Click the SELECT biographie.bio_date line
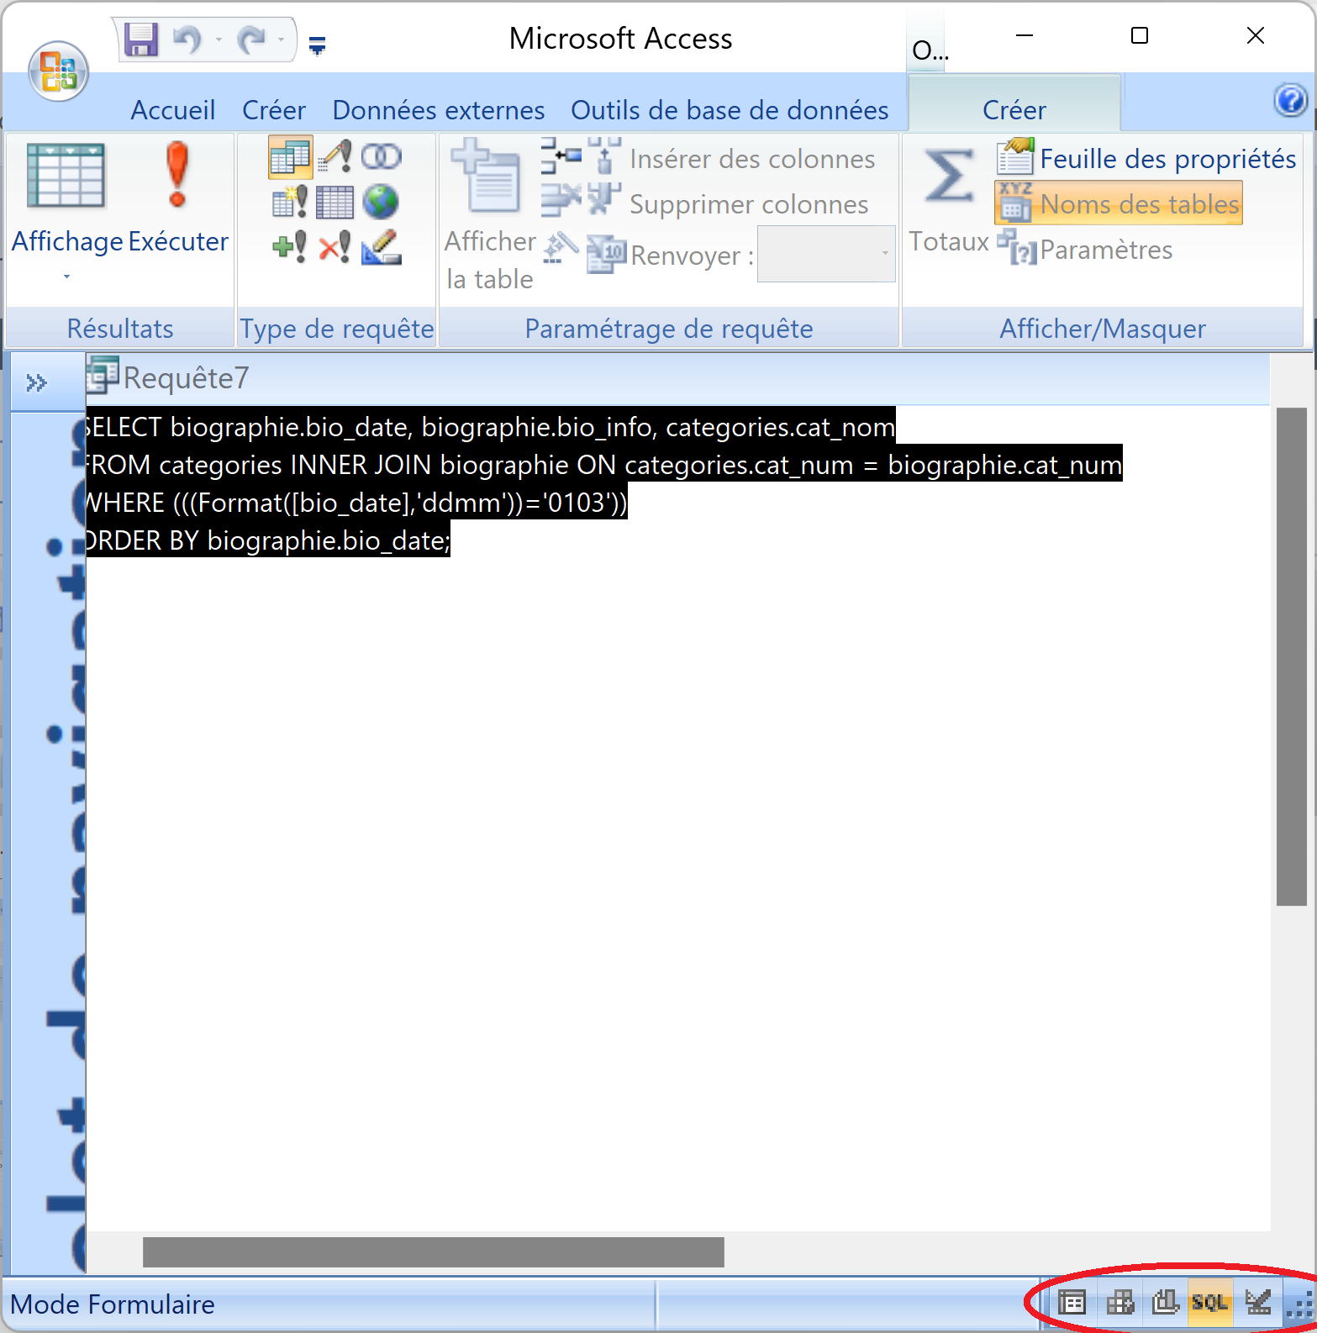The image size is (1317, 1333). tap(491, 427)
